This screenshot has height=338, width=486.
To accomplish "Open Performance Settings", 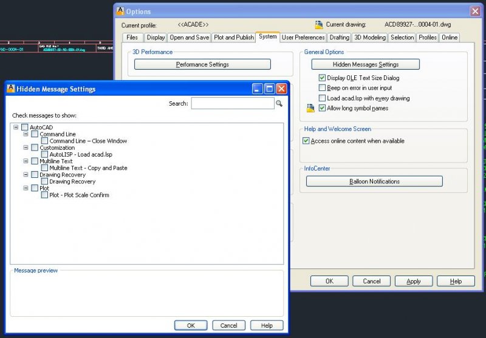I will 202,64.
